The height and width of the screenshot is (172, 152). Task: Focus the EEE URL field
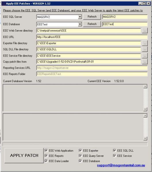click(x=92, y=37)
